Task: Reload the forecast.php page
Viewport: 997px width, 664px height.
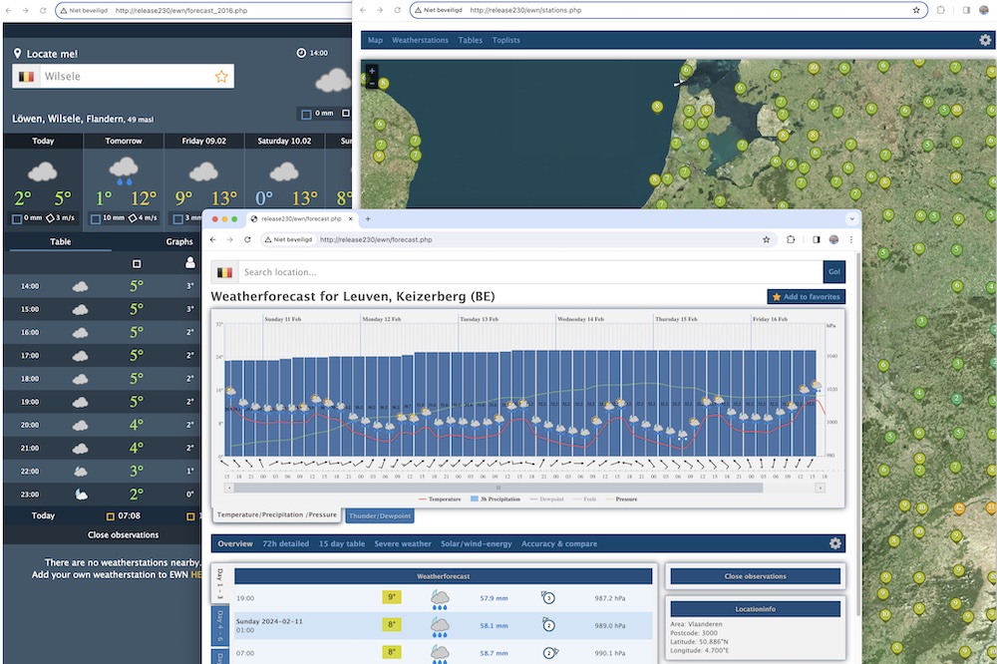Action: pyautogui.click(x=247, y=240)
